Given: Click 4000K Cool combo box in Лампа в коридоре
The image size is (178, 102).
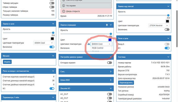Looking at the screenshot, I should [101, 44].
